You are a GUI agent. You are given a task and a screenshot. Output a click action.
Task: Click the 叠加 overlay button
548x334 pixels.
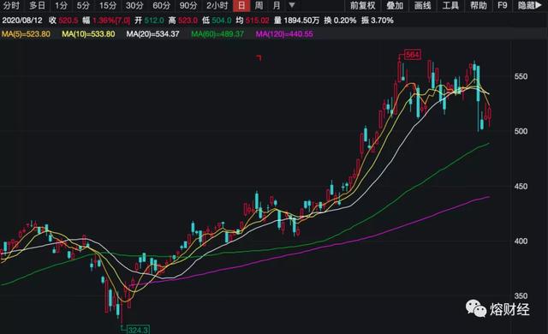[x=395, y=6]
